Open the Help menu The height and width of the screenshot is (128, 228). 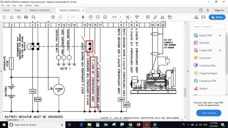point(36,5)
